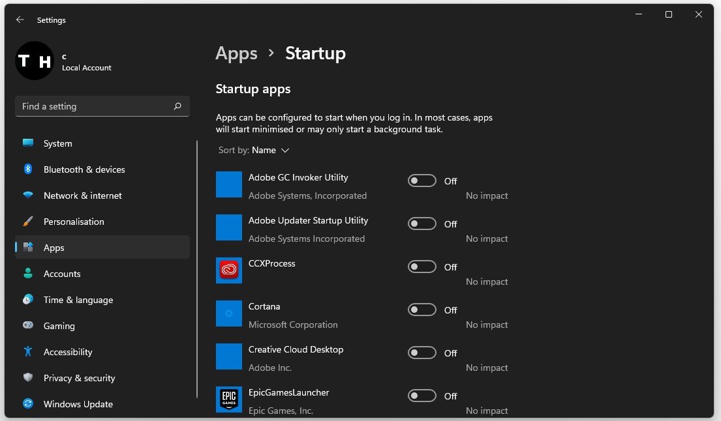This screenshot has width=721, height=421.
Task: Click the Adobe Updater Startup Utility icon
Action: [229, 227]
